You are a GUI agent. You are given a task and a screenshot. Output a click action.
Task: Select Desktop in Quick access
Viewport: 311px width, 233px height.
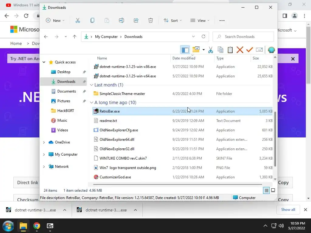(63, 72)
